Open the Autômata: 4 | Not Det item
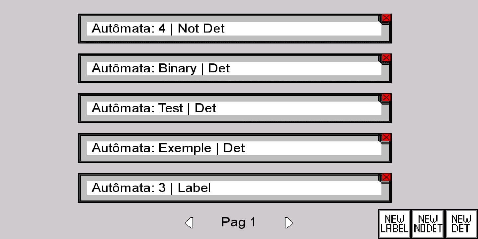478x239 pixels. tap(234, 29)
